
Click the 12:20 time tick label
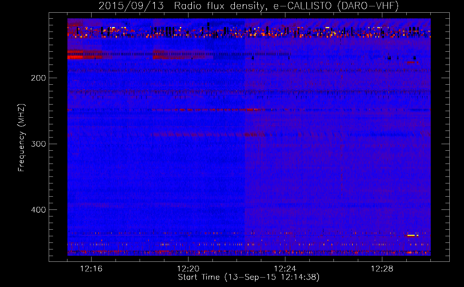coord(188,269)
